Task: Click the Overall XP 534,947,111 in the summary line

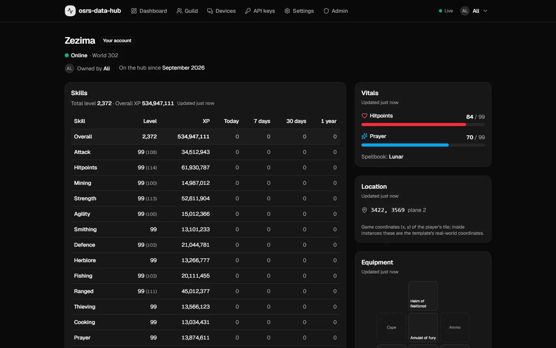Action: click(158, 103)
